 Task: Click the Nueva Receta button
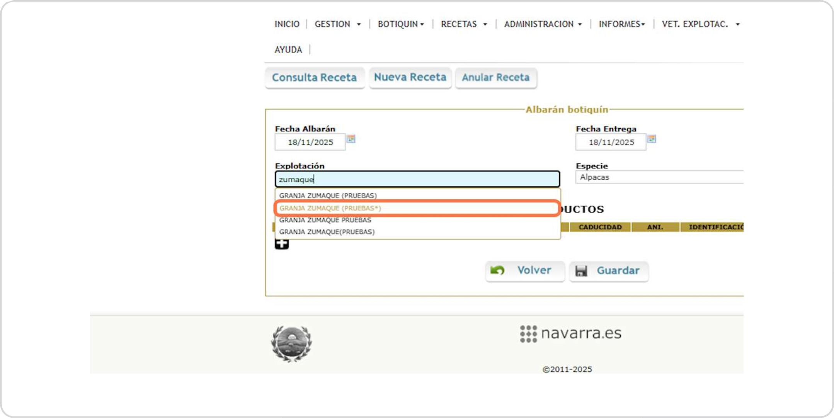point(410,77)
